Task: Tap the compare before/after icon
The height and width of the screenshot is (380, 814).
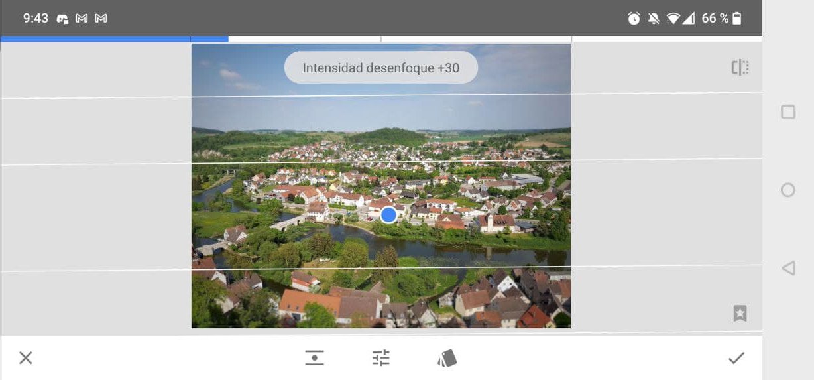Action: [x=740, y=67]
